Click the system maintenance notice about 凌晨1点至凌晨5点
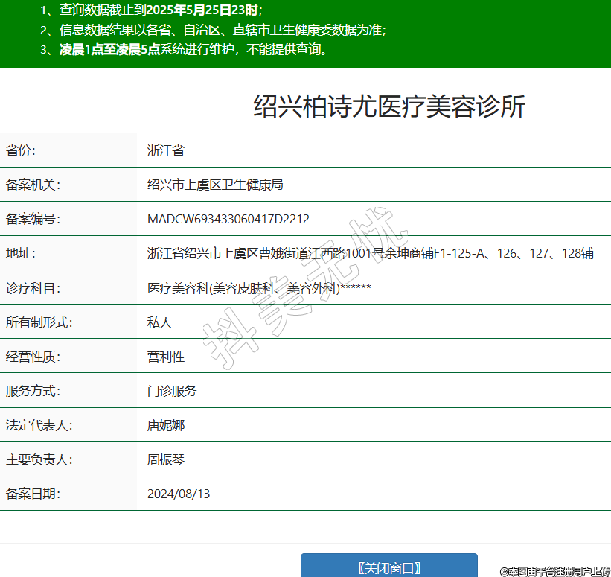611x577 pixels. click(193, 50)
